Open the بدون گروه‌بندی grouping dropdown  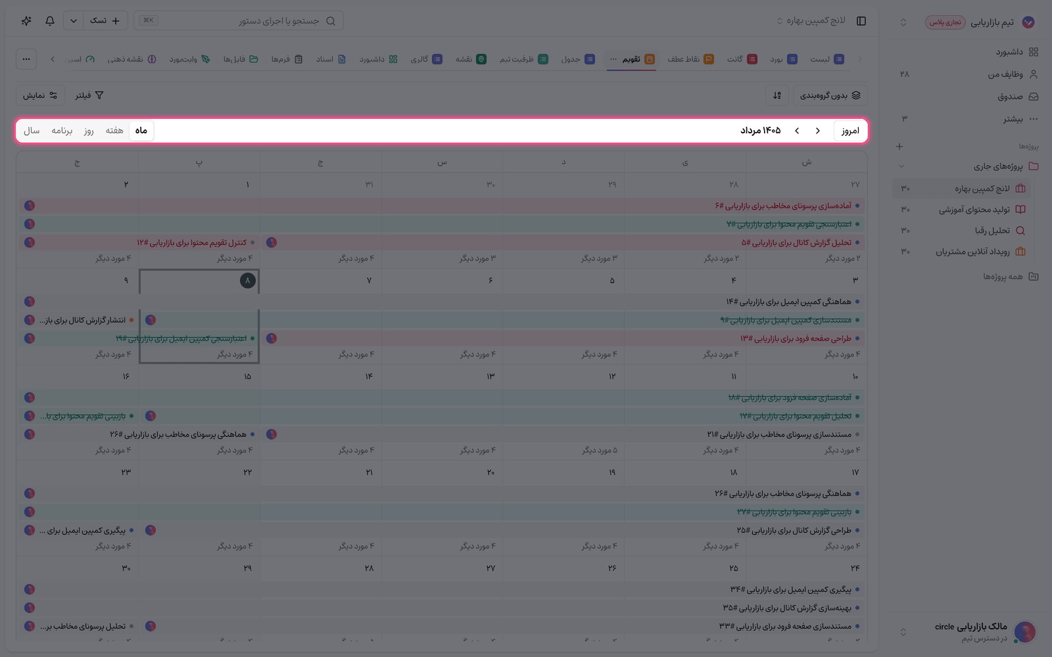pos(830,95)
